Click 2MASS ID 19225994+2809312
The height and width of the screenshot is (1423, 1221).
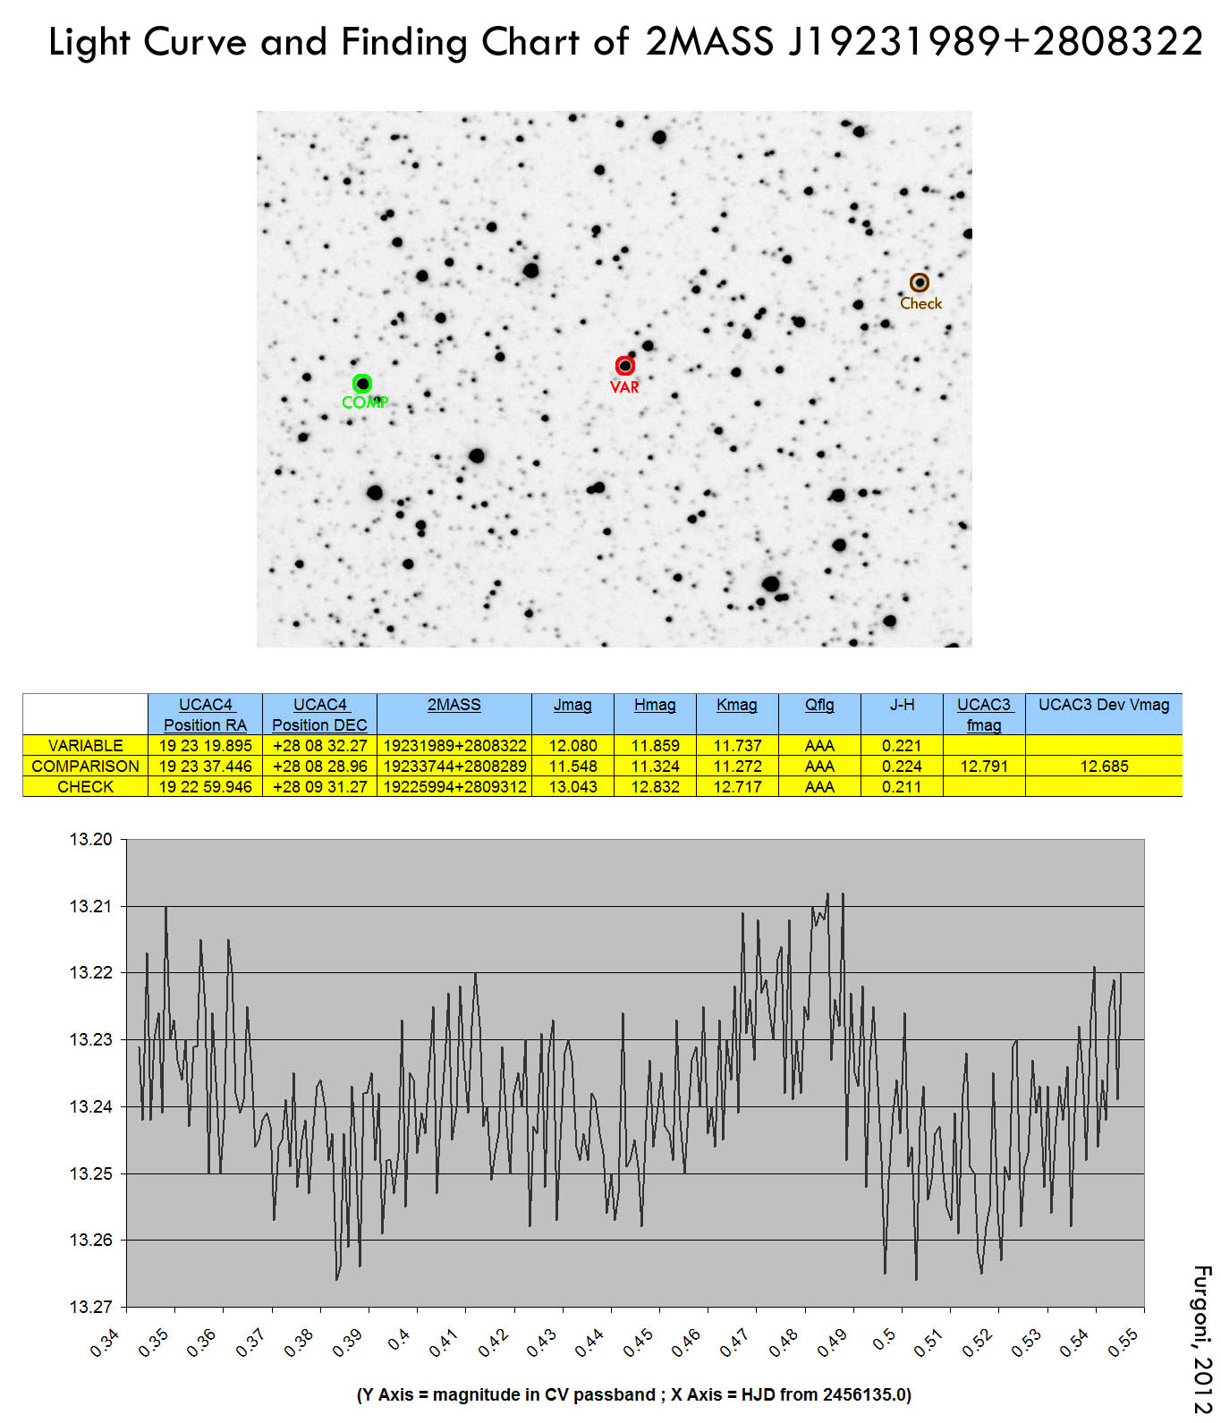coord(454,787)
